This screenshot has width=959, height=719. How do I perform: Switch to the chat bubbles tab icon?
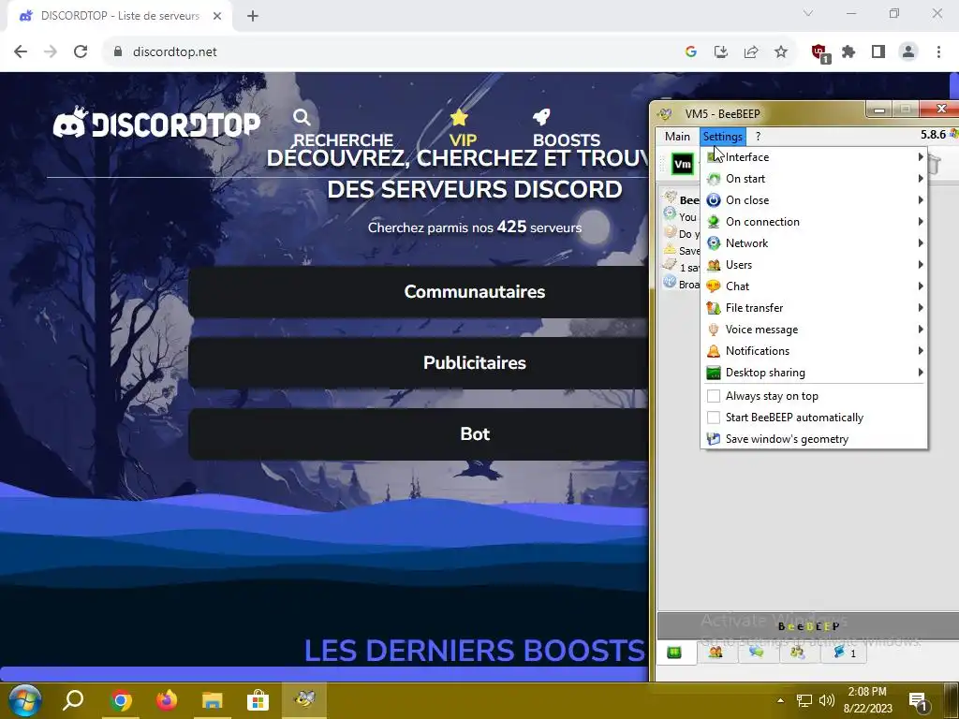[x=757, y=653]
